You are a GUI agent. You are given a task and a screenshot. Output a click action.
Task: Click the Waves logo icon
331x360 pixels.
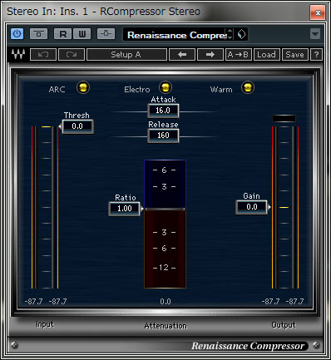pos(18,54)
